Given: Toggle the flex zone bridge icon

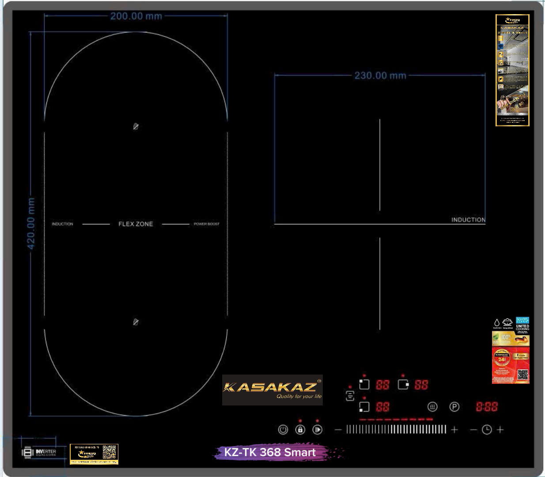Looking at the screenshot, I should click(350, 396).
